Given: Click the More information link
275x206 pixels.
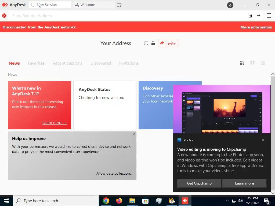Looking at the screenshot, I should point(256,27).
